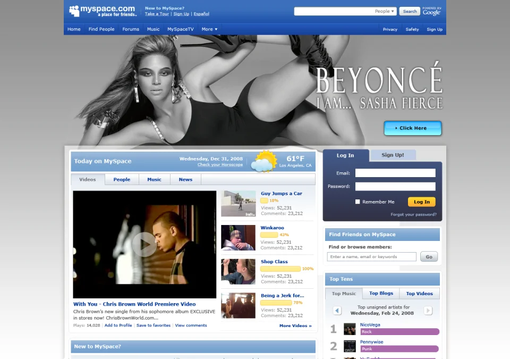This screenshot has height=359, width=510.
Task: Open the NicoVega artist link
Action: 370,324
